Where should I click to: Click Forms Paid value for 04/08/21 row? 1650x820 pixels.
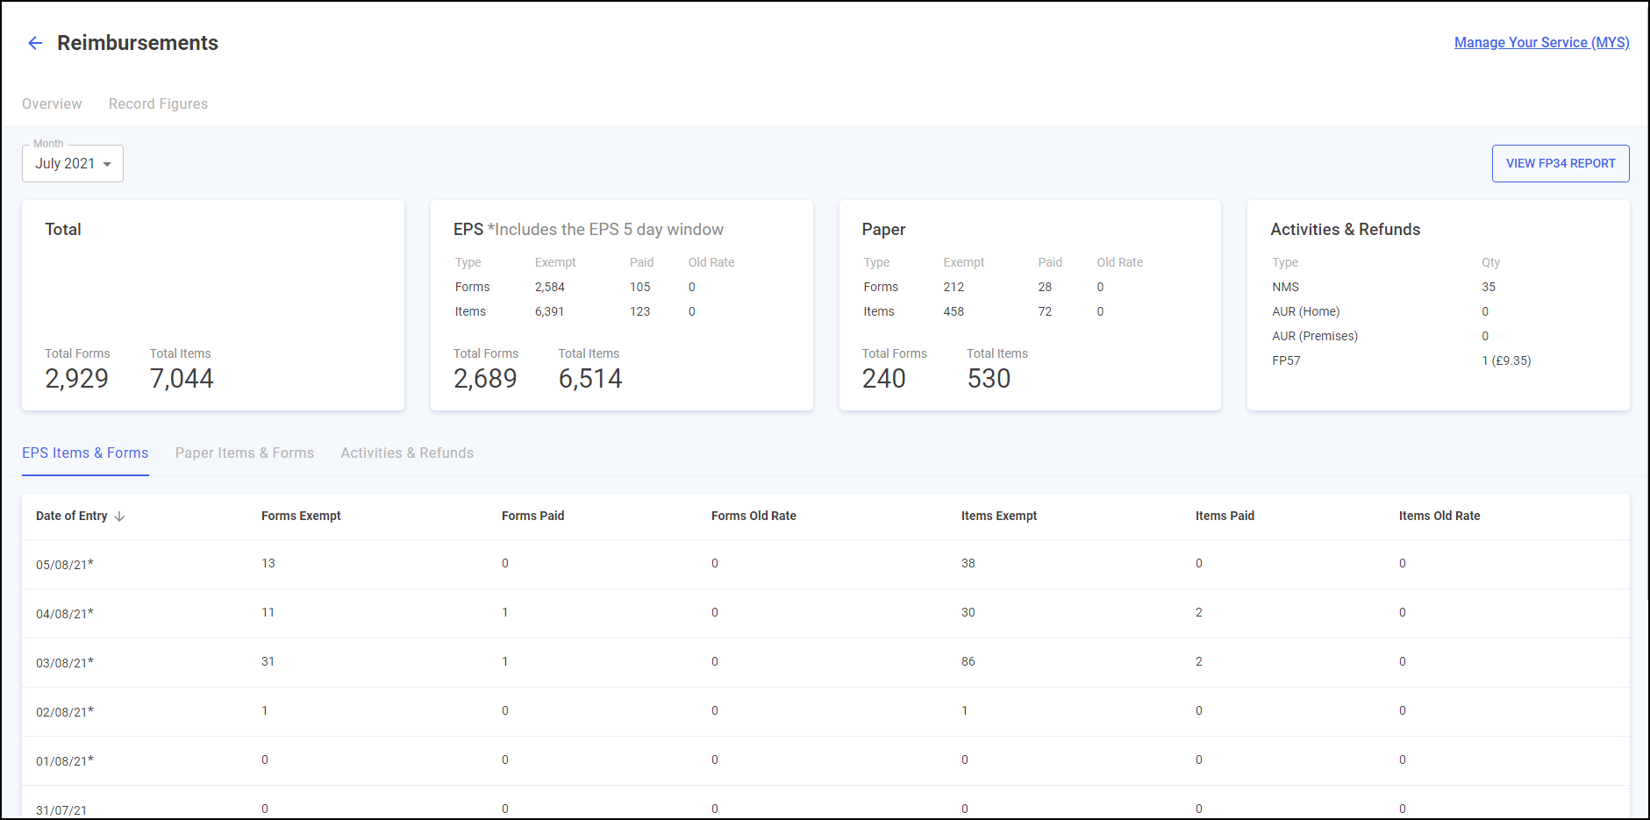pyautogui.click(x=504, y=612)
